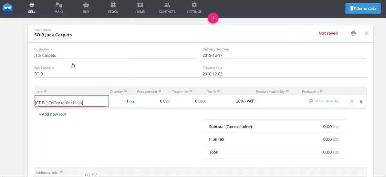Add new row to the order
The width and height of the screenshot is (386, 177).
pyautogui.click(x=52, y=114)
